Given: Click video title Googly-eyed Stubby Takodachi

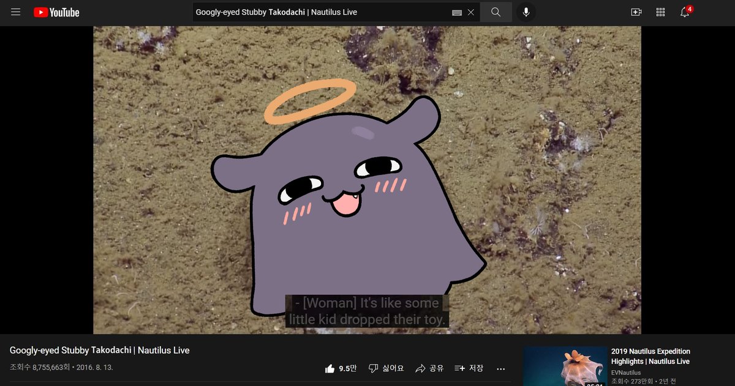Looking at the screenshot, I should [100, 351].
